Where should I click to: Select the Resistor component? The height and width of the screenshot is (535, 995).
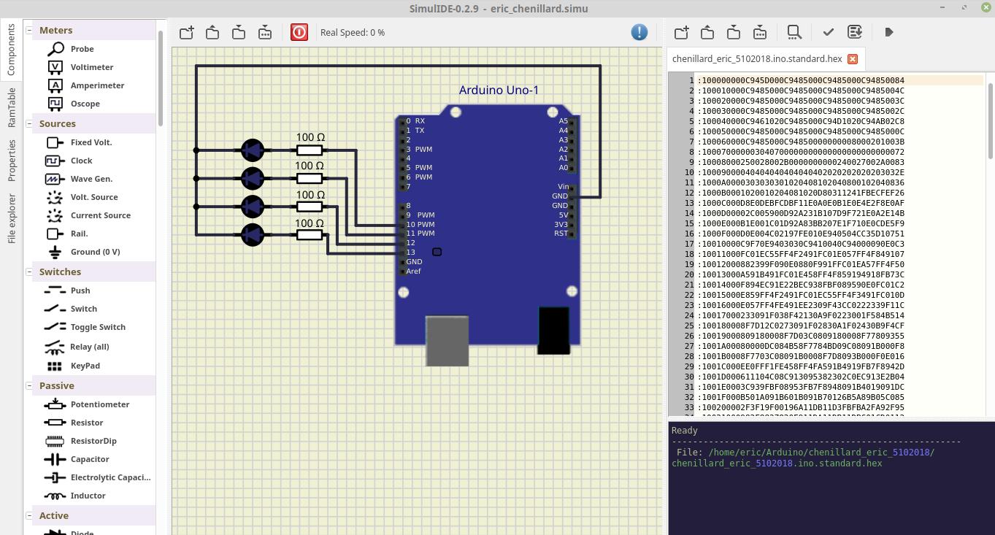pos(86,423)
